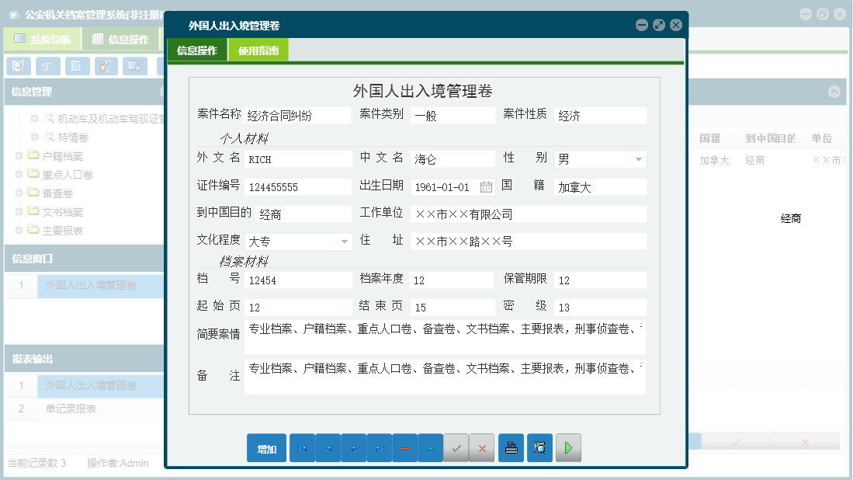Click the 报表输出 panel header

[85, 359]
